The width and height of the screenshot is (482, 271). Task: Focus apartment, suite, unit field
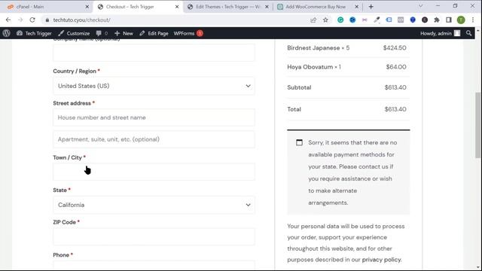[154, 139]
